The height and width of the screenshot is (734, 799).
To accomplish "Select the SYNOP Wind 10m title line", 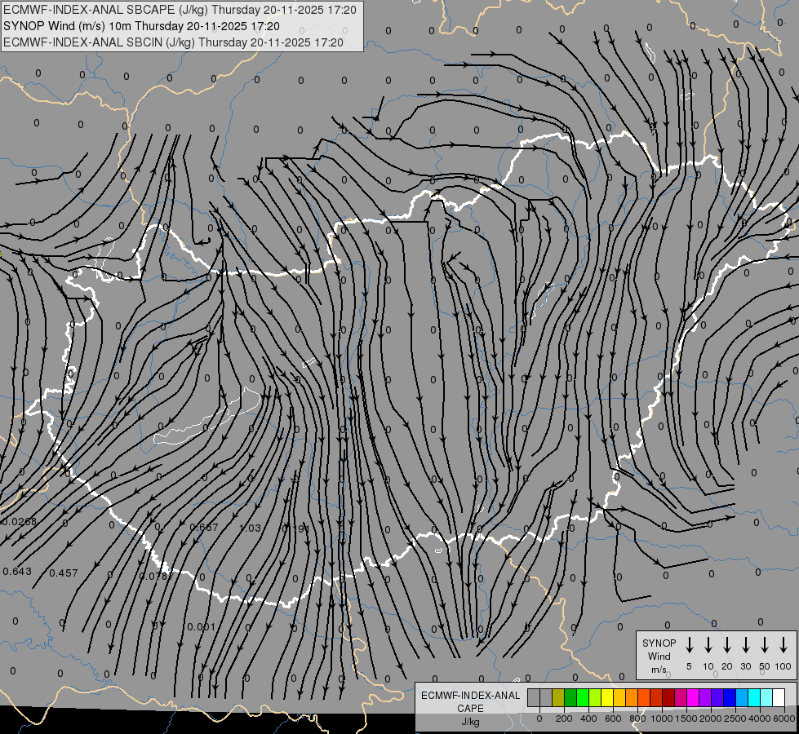I will [x=141, y=26].
